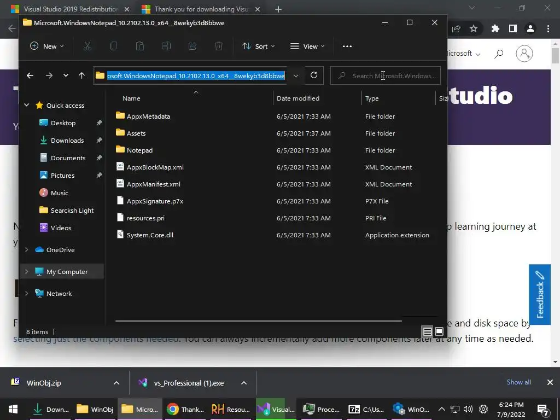The image size is (560, 420).
Task: Open Windows Start button
Action: tap(13, 409)
